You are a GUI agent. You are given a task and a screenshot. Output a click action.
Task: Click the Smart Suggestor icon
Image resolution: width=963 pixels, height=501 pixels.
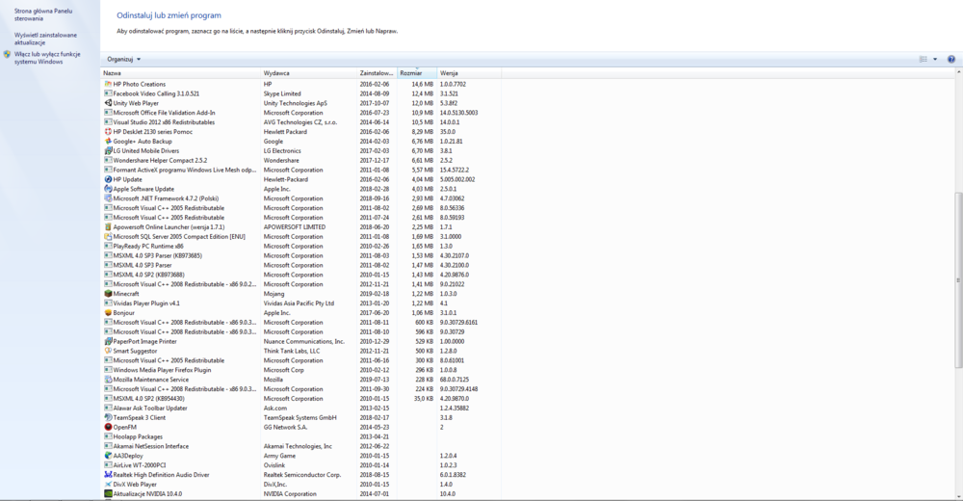pos(108,351)
